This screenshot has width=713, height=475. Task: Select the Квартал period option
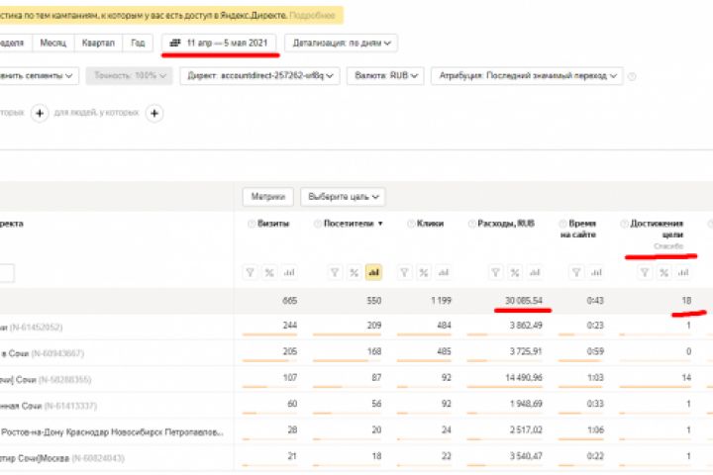tap(99, 43)
